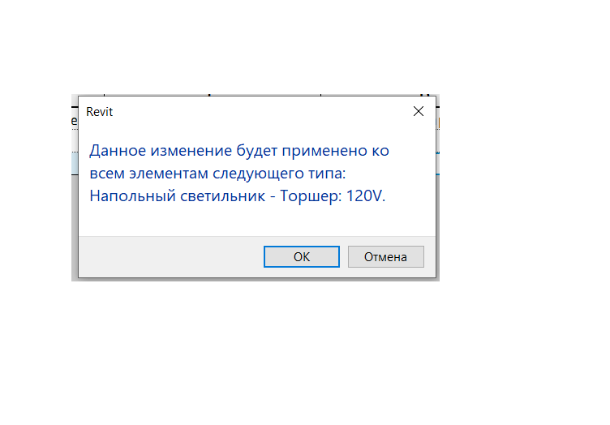Confirm the type change with OK
610x425 pixels.
[302, 256]
